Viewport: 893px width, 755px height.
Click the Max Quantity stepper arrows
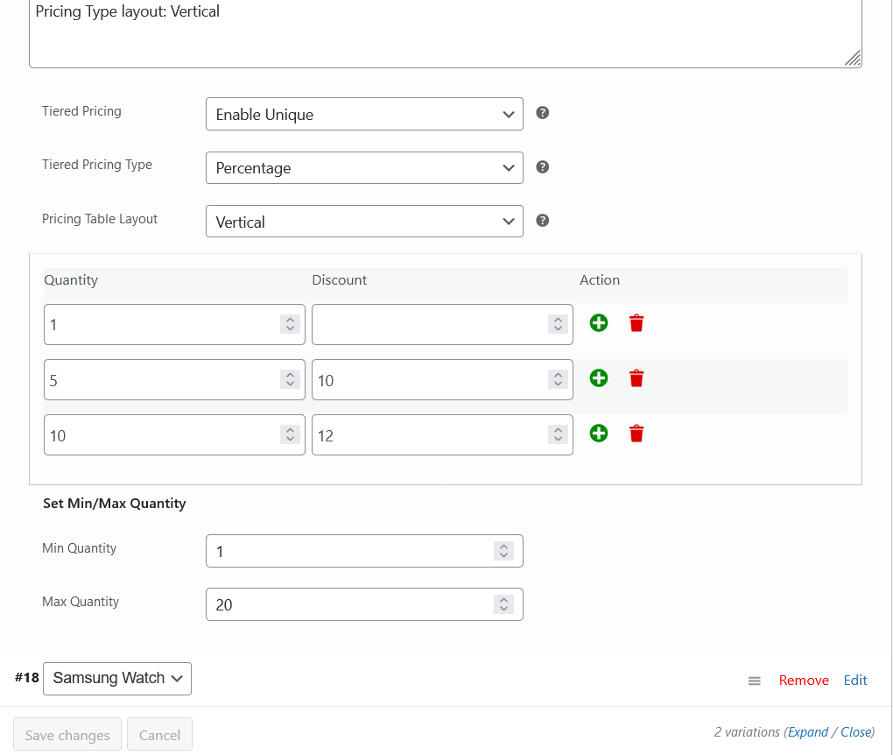coord(503,604)
